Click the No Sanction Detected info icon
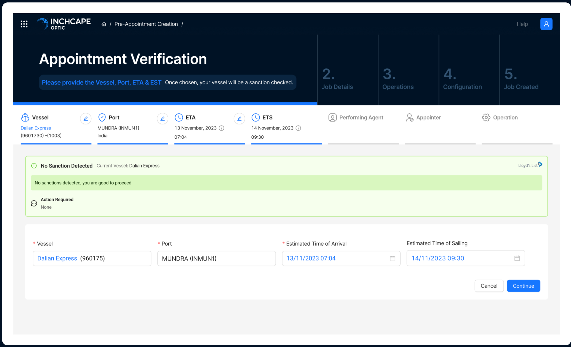The image size is (571, 347). click(x=34, y=166)
